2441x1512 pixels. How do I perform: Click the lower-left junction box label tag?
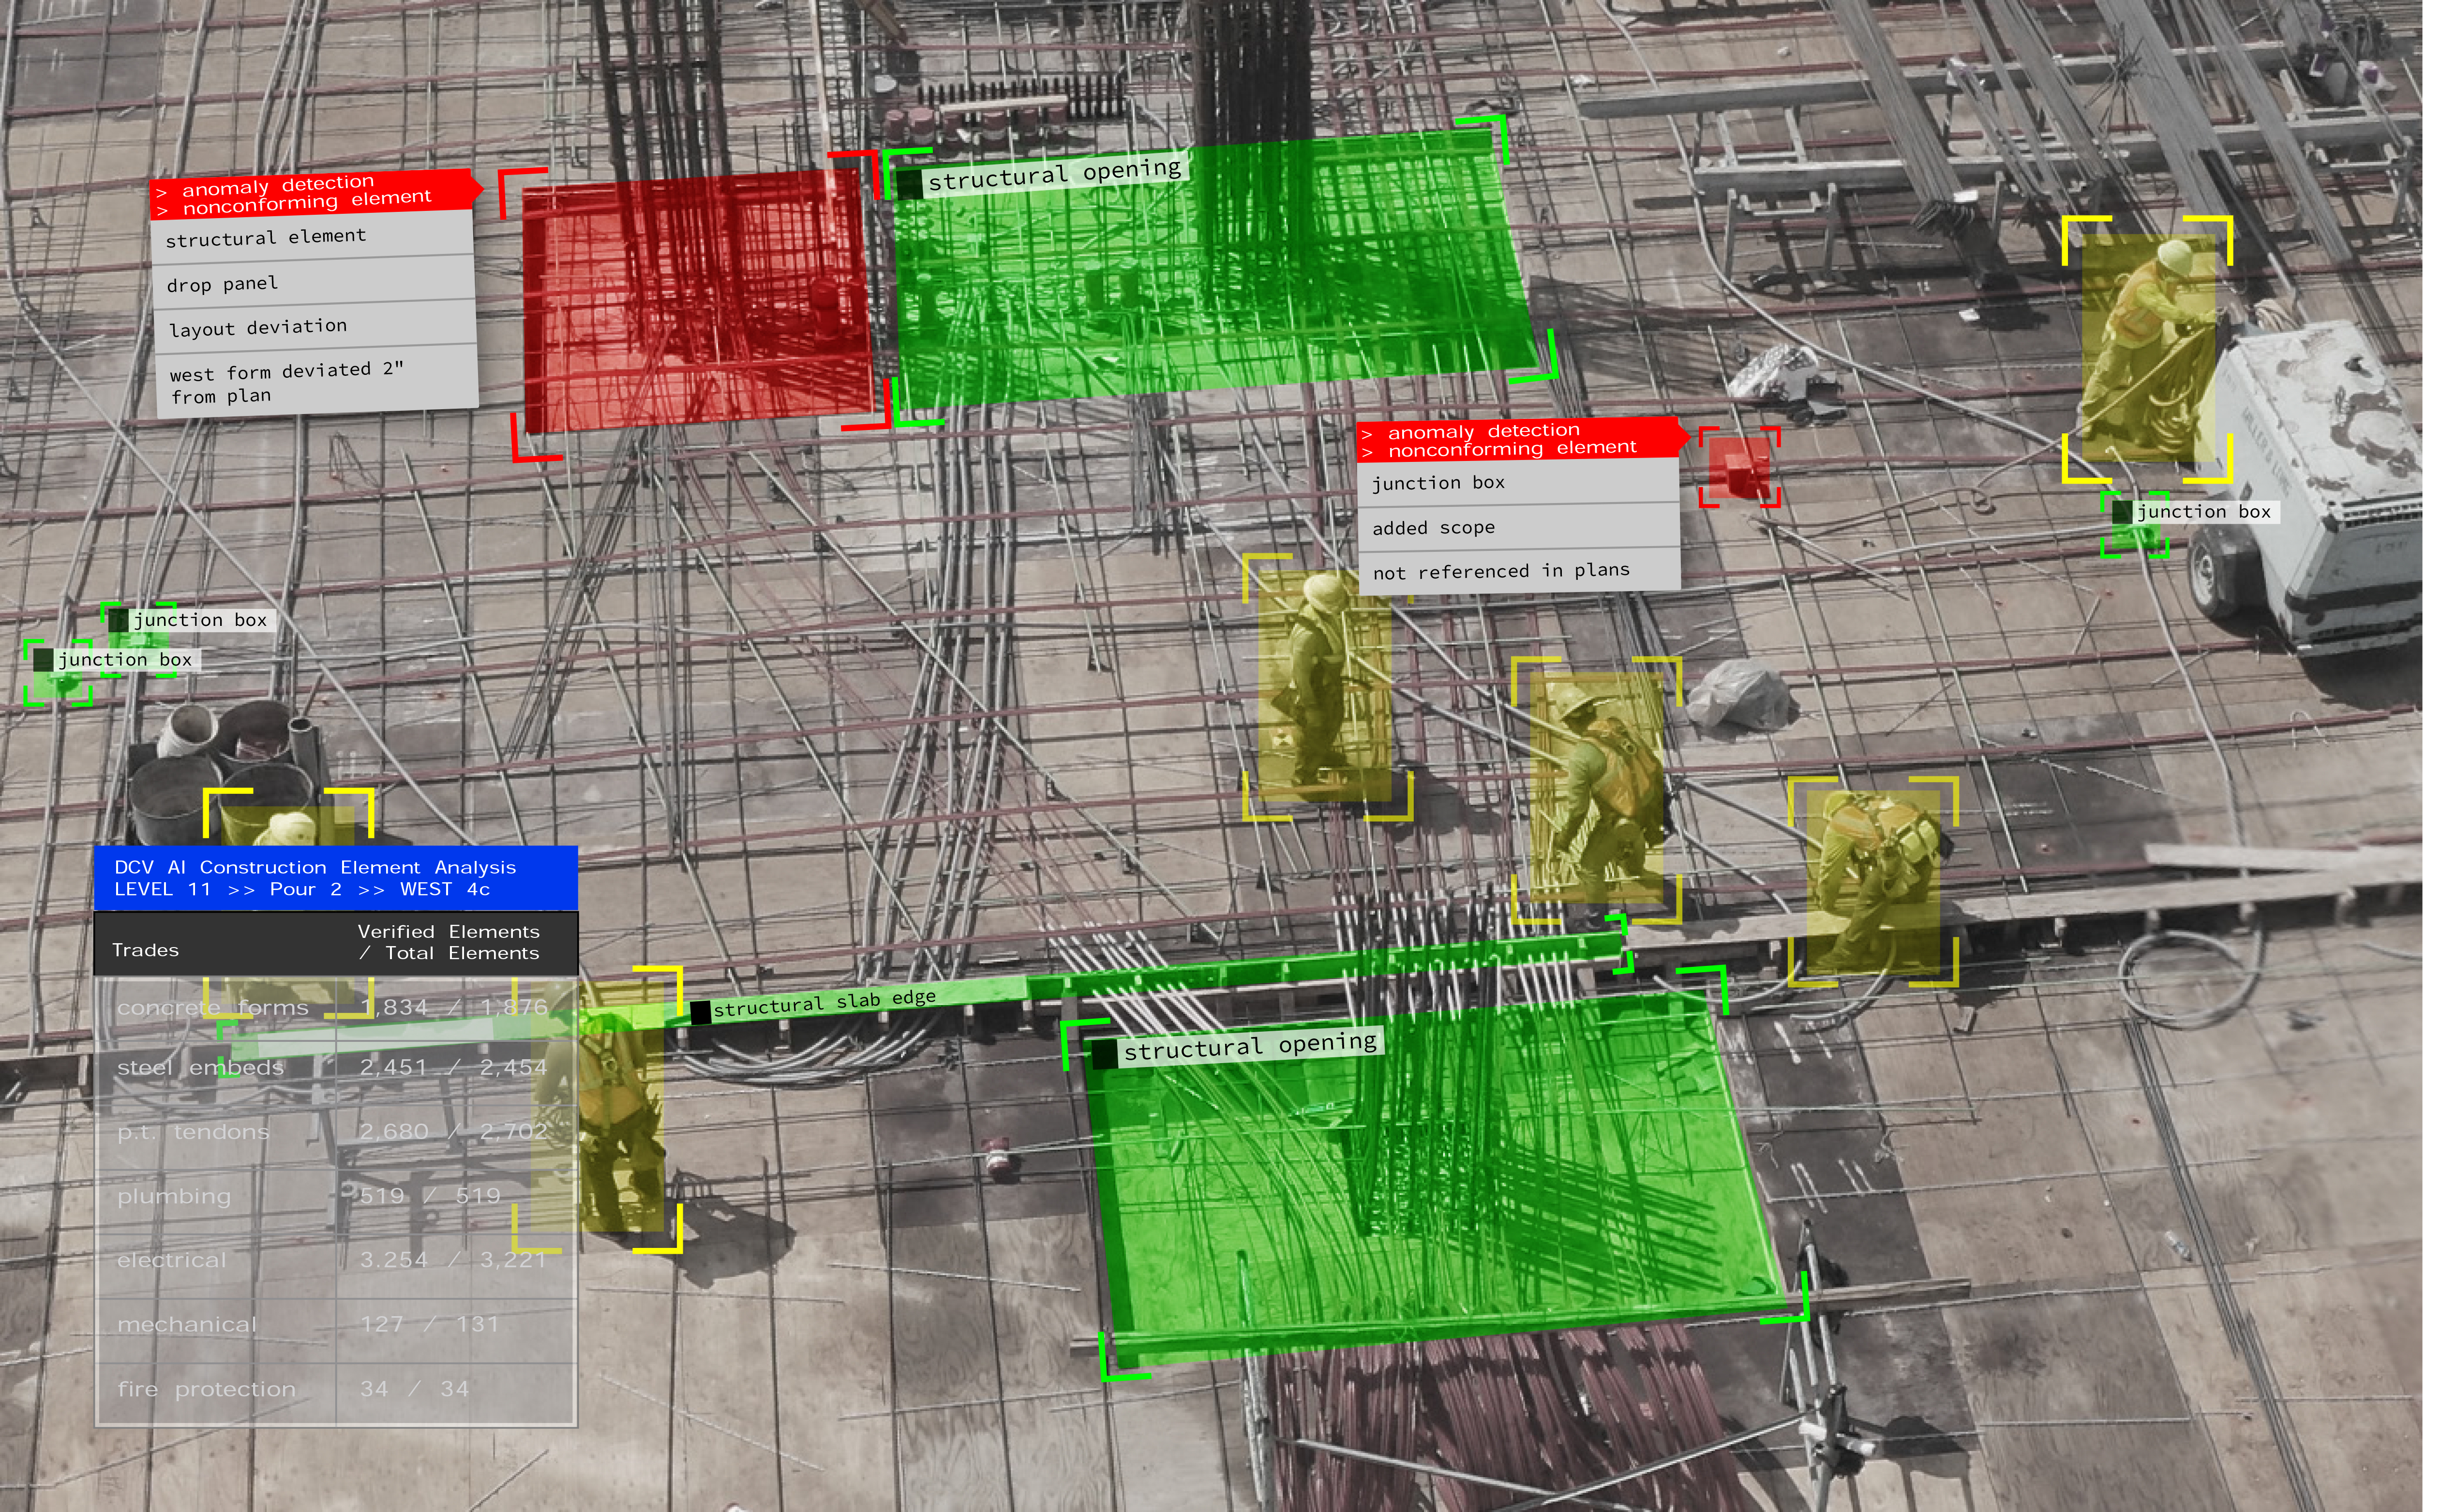pos(124,660)
